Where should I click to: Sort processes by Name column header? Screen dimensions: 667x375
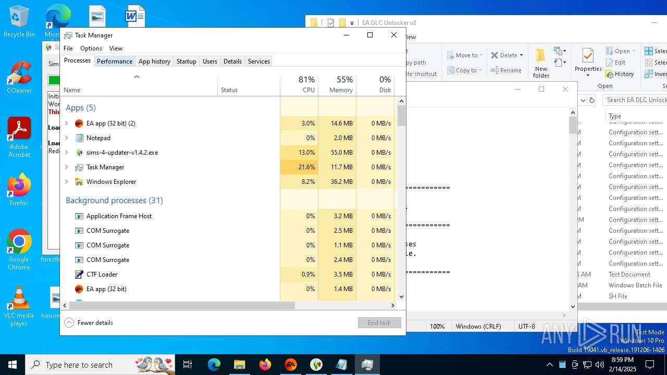tap(139, 85)
